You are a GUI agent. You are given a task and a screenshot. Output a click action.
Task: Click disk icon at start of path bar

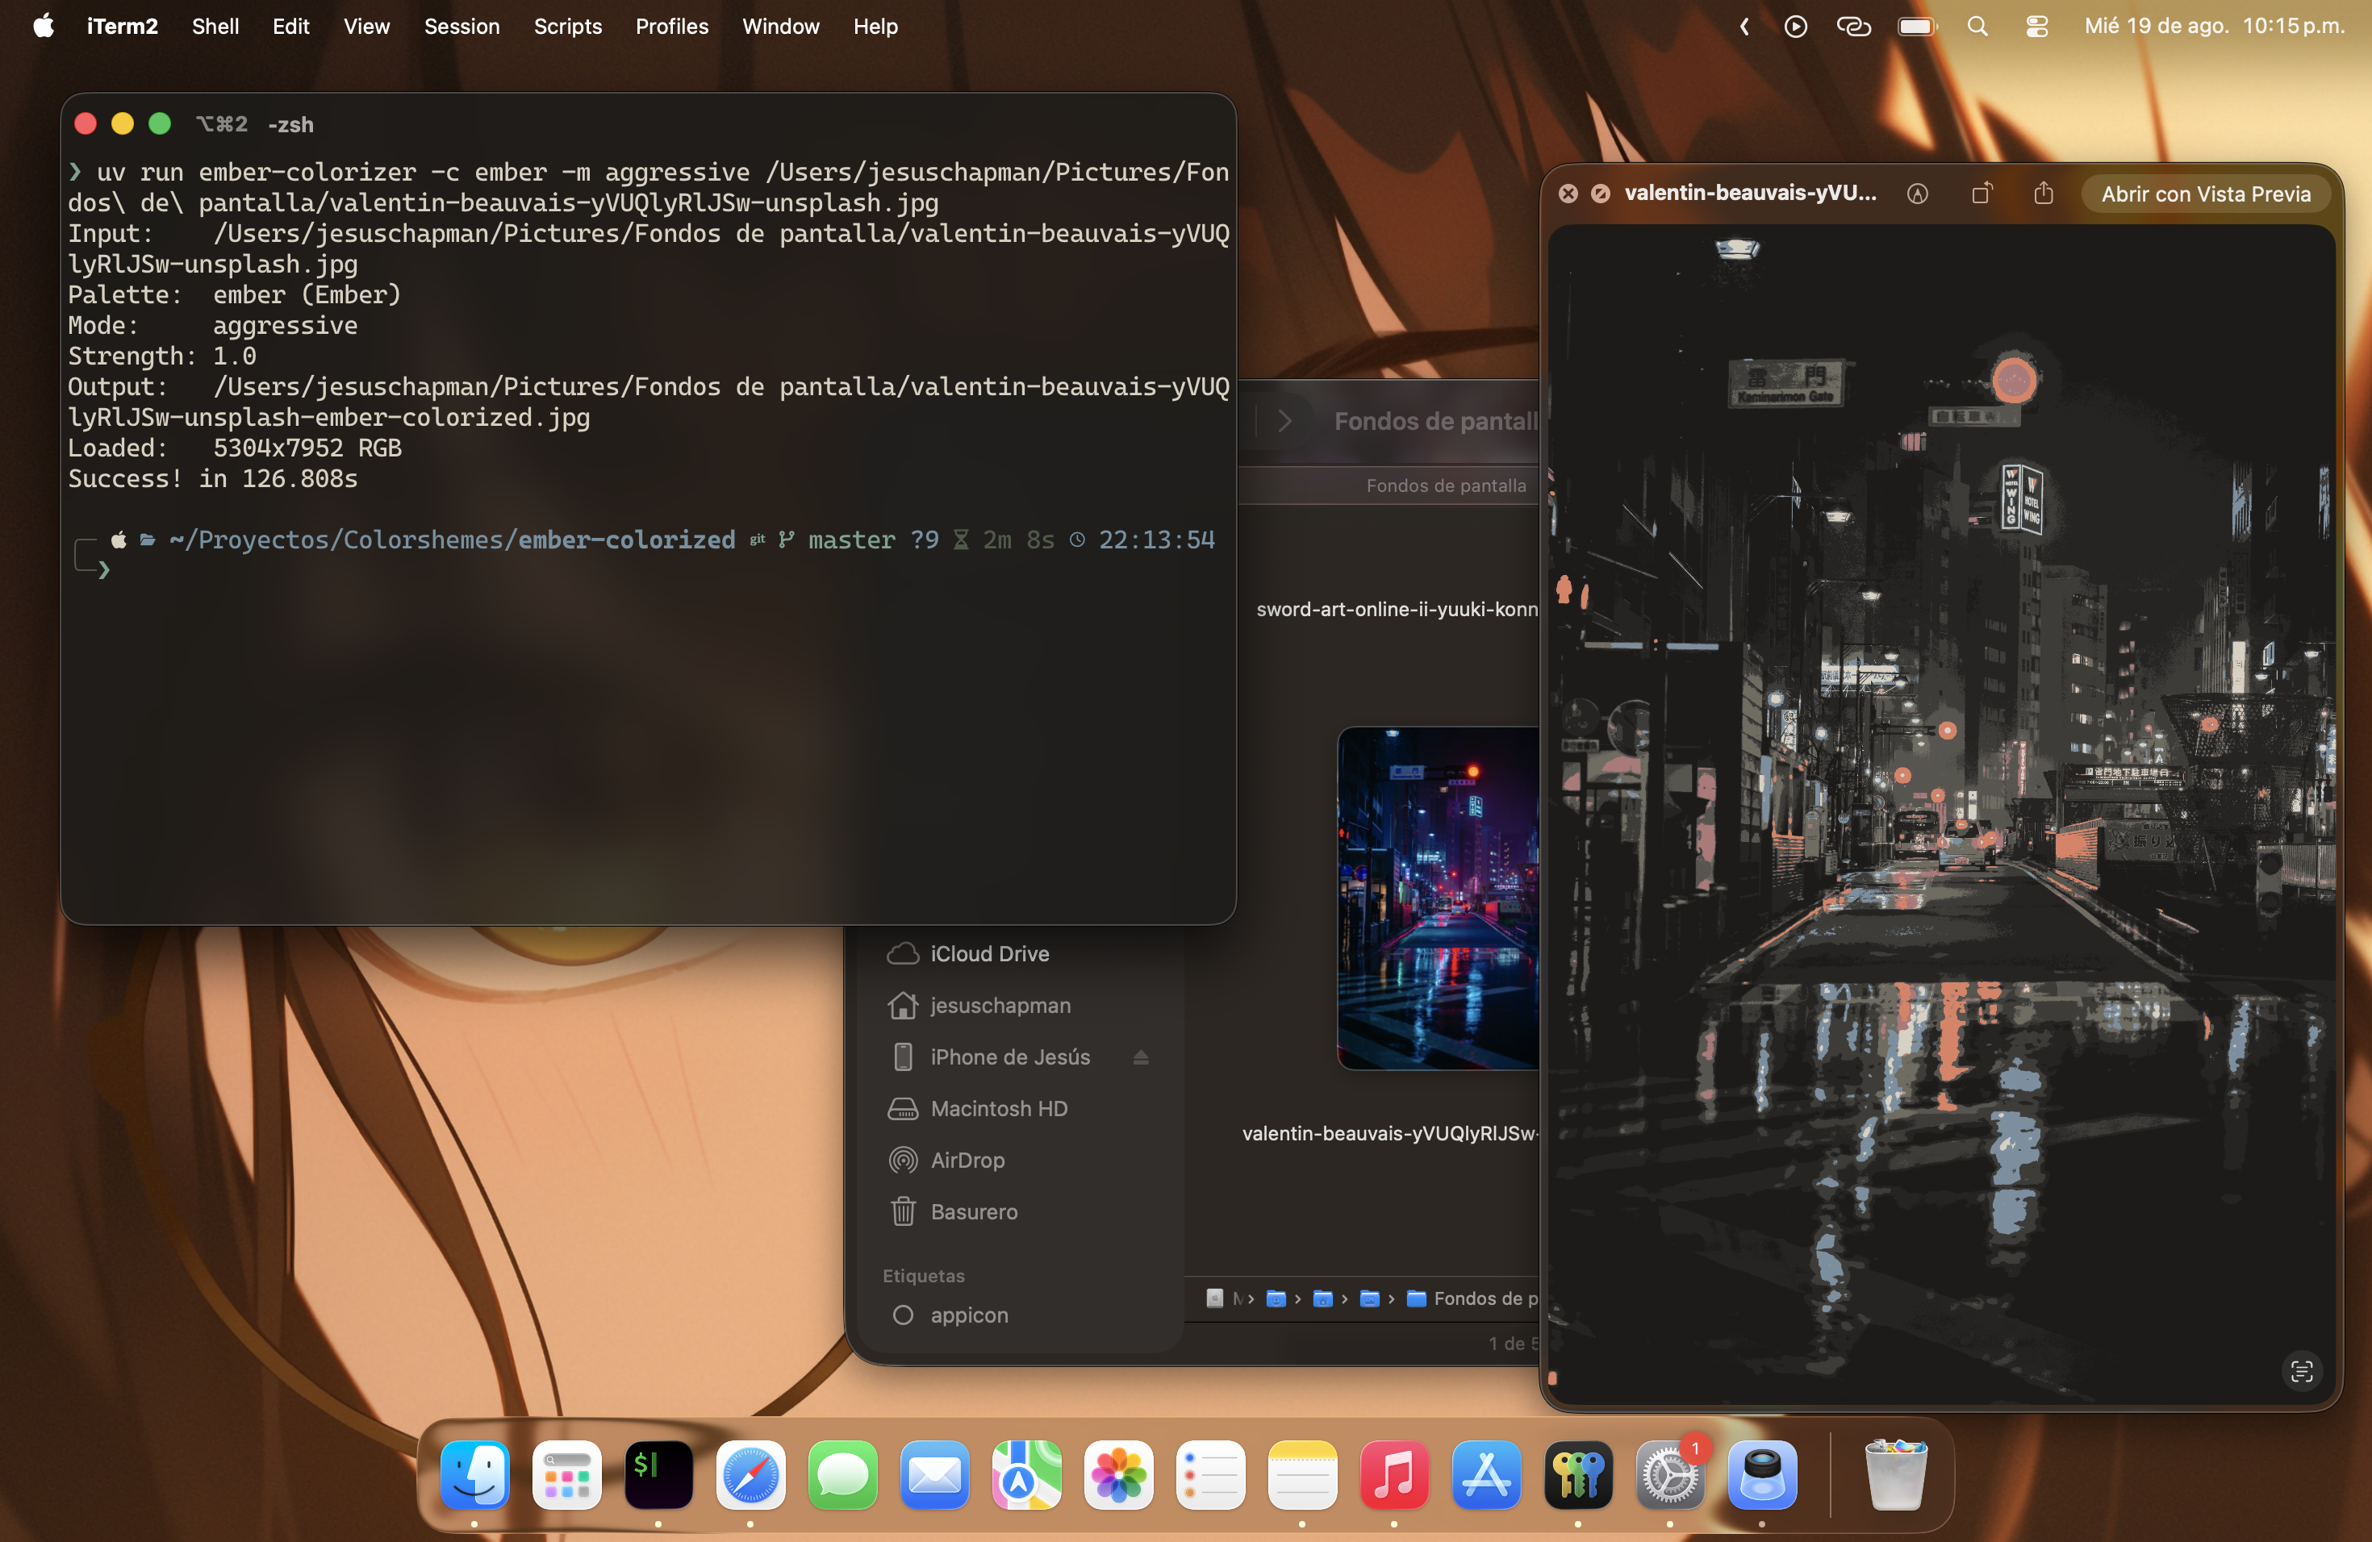tap(1214, 1298)
